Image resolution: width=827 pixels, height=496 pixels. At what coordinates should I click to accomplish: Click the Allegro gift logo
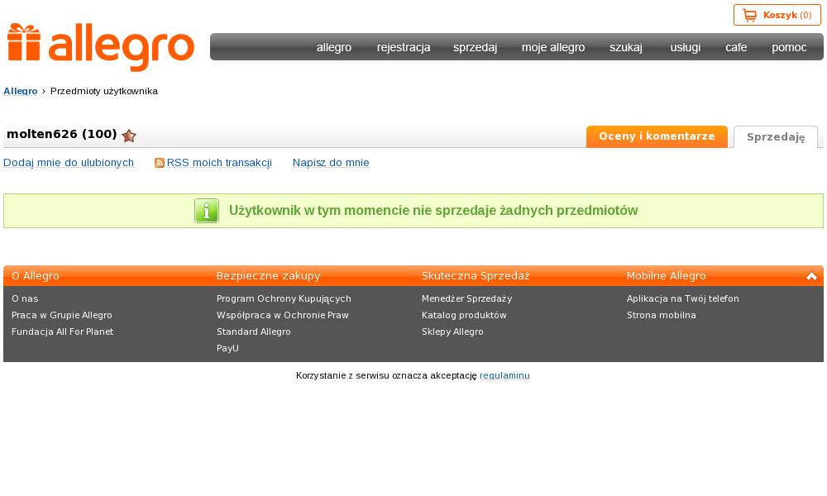[101, 47]
